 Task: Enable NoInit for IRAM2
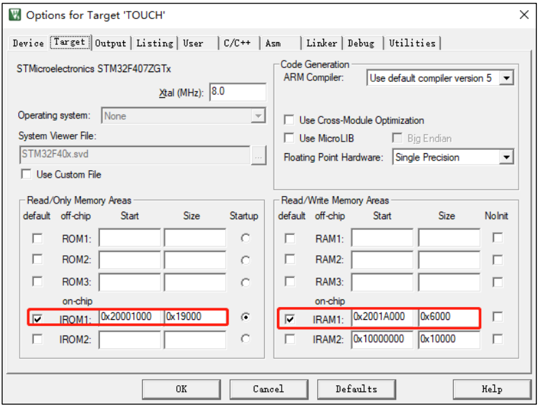click(497, 339)
